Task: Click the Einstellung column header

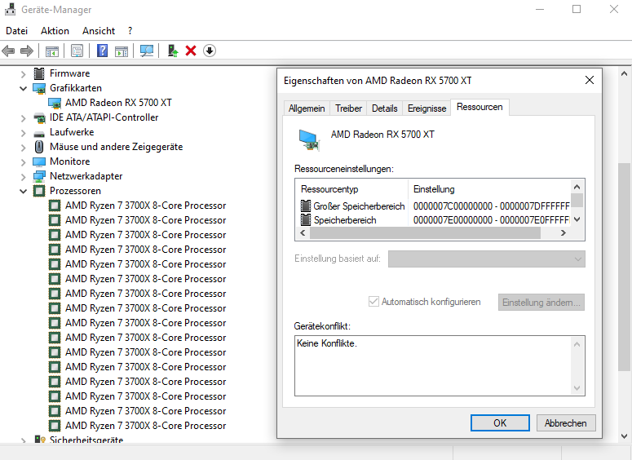Action: pos(490,189)
